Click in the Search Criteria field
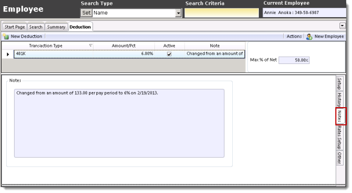Viewport: 352px width, 193px height. click(x=222, y=13)
